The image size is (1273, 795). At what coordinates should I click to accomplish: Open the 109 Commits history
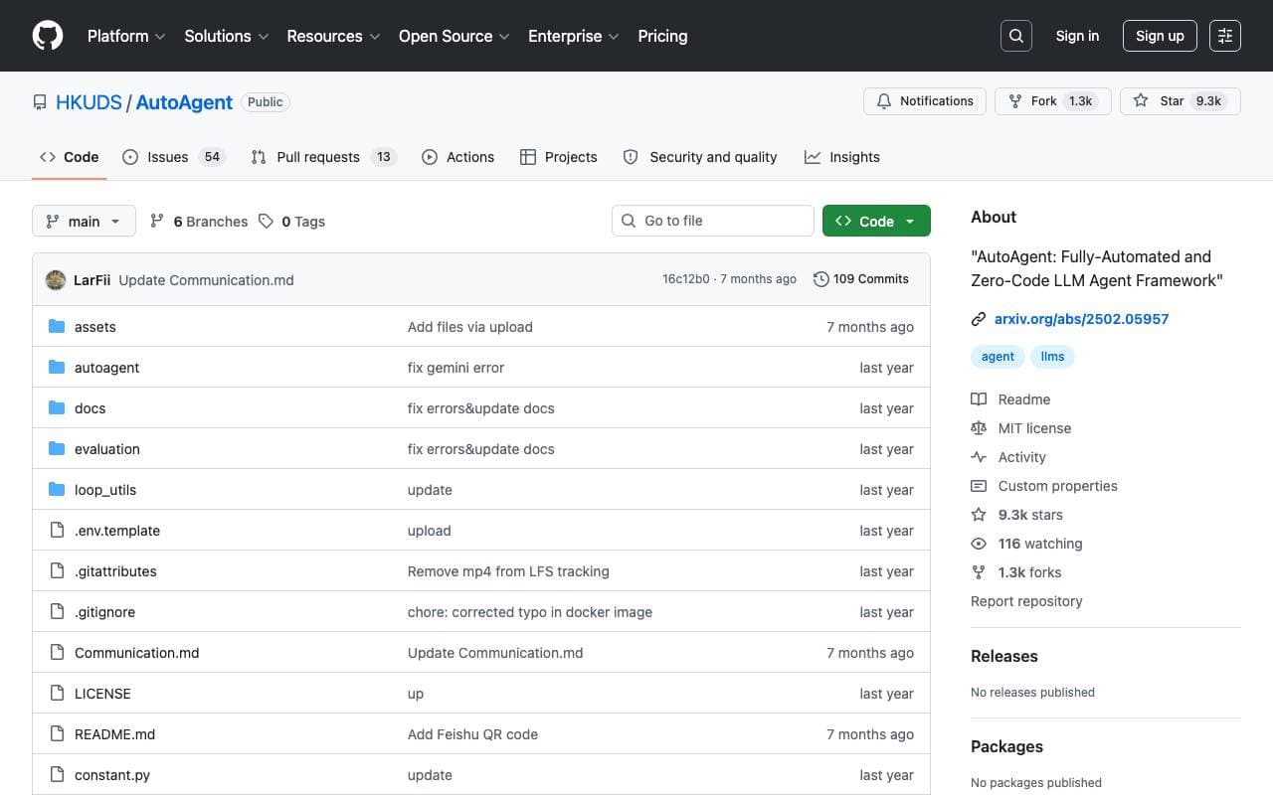click(861, 279)
